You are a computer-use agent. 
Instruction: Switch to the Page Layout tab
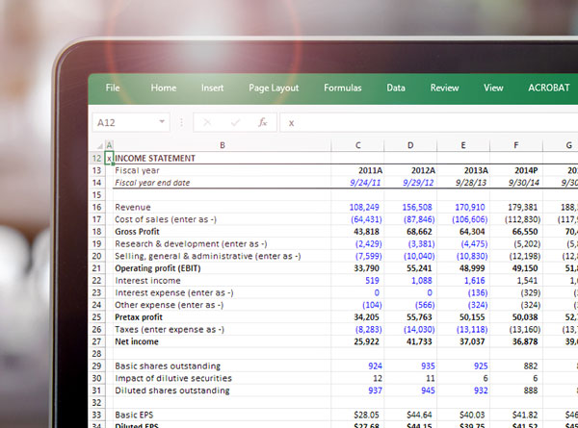[x=274, y=88]
